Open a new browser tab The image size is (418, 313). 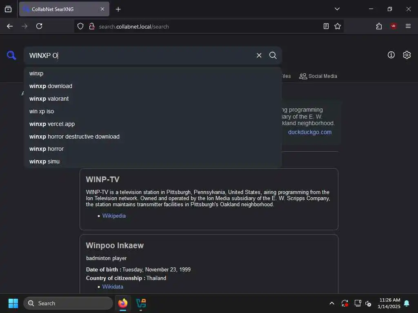tap(118, 9)
